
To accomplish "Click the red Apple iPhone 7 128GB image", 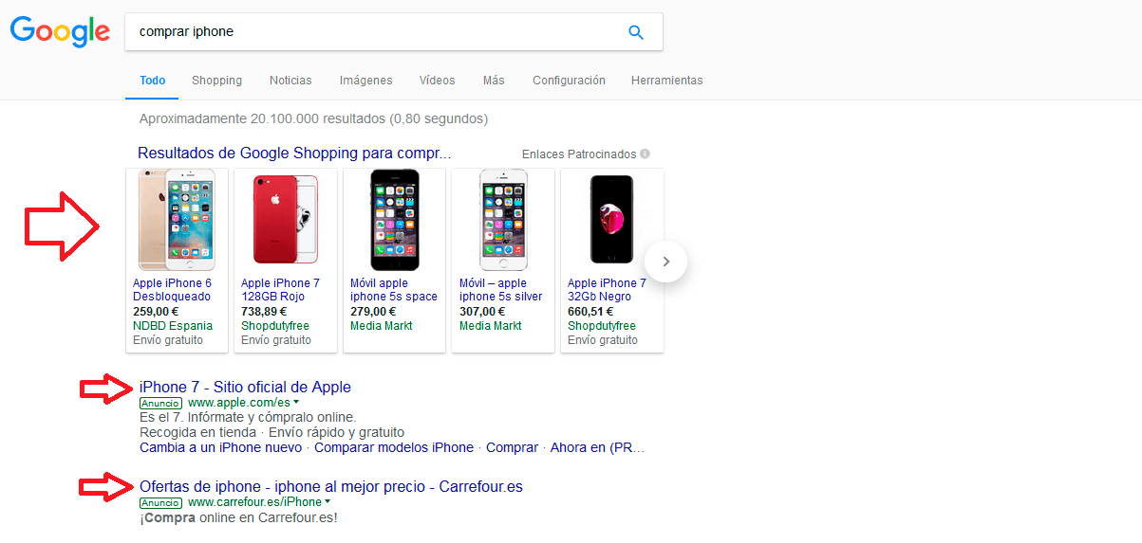I will click(x=285, y=221).
